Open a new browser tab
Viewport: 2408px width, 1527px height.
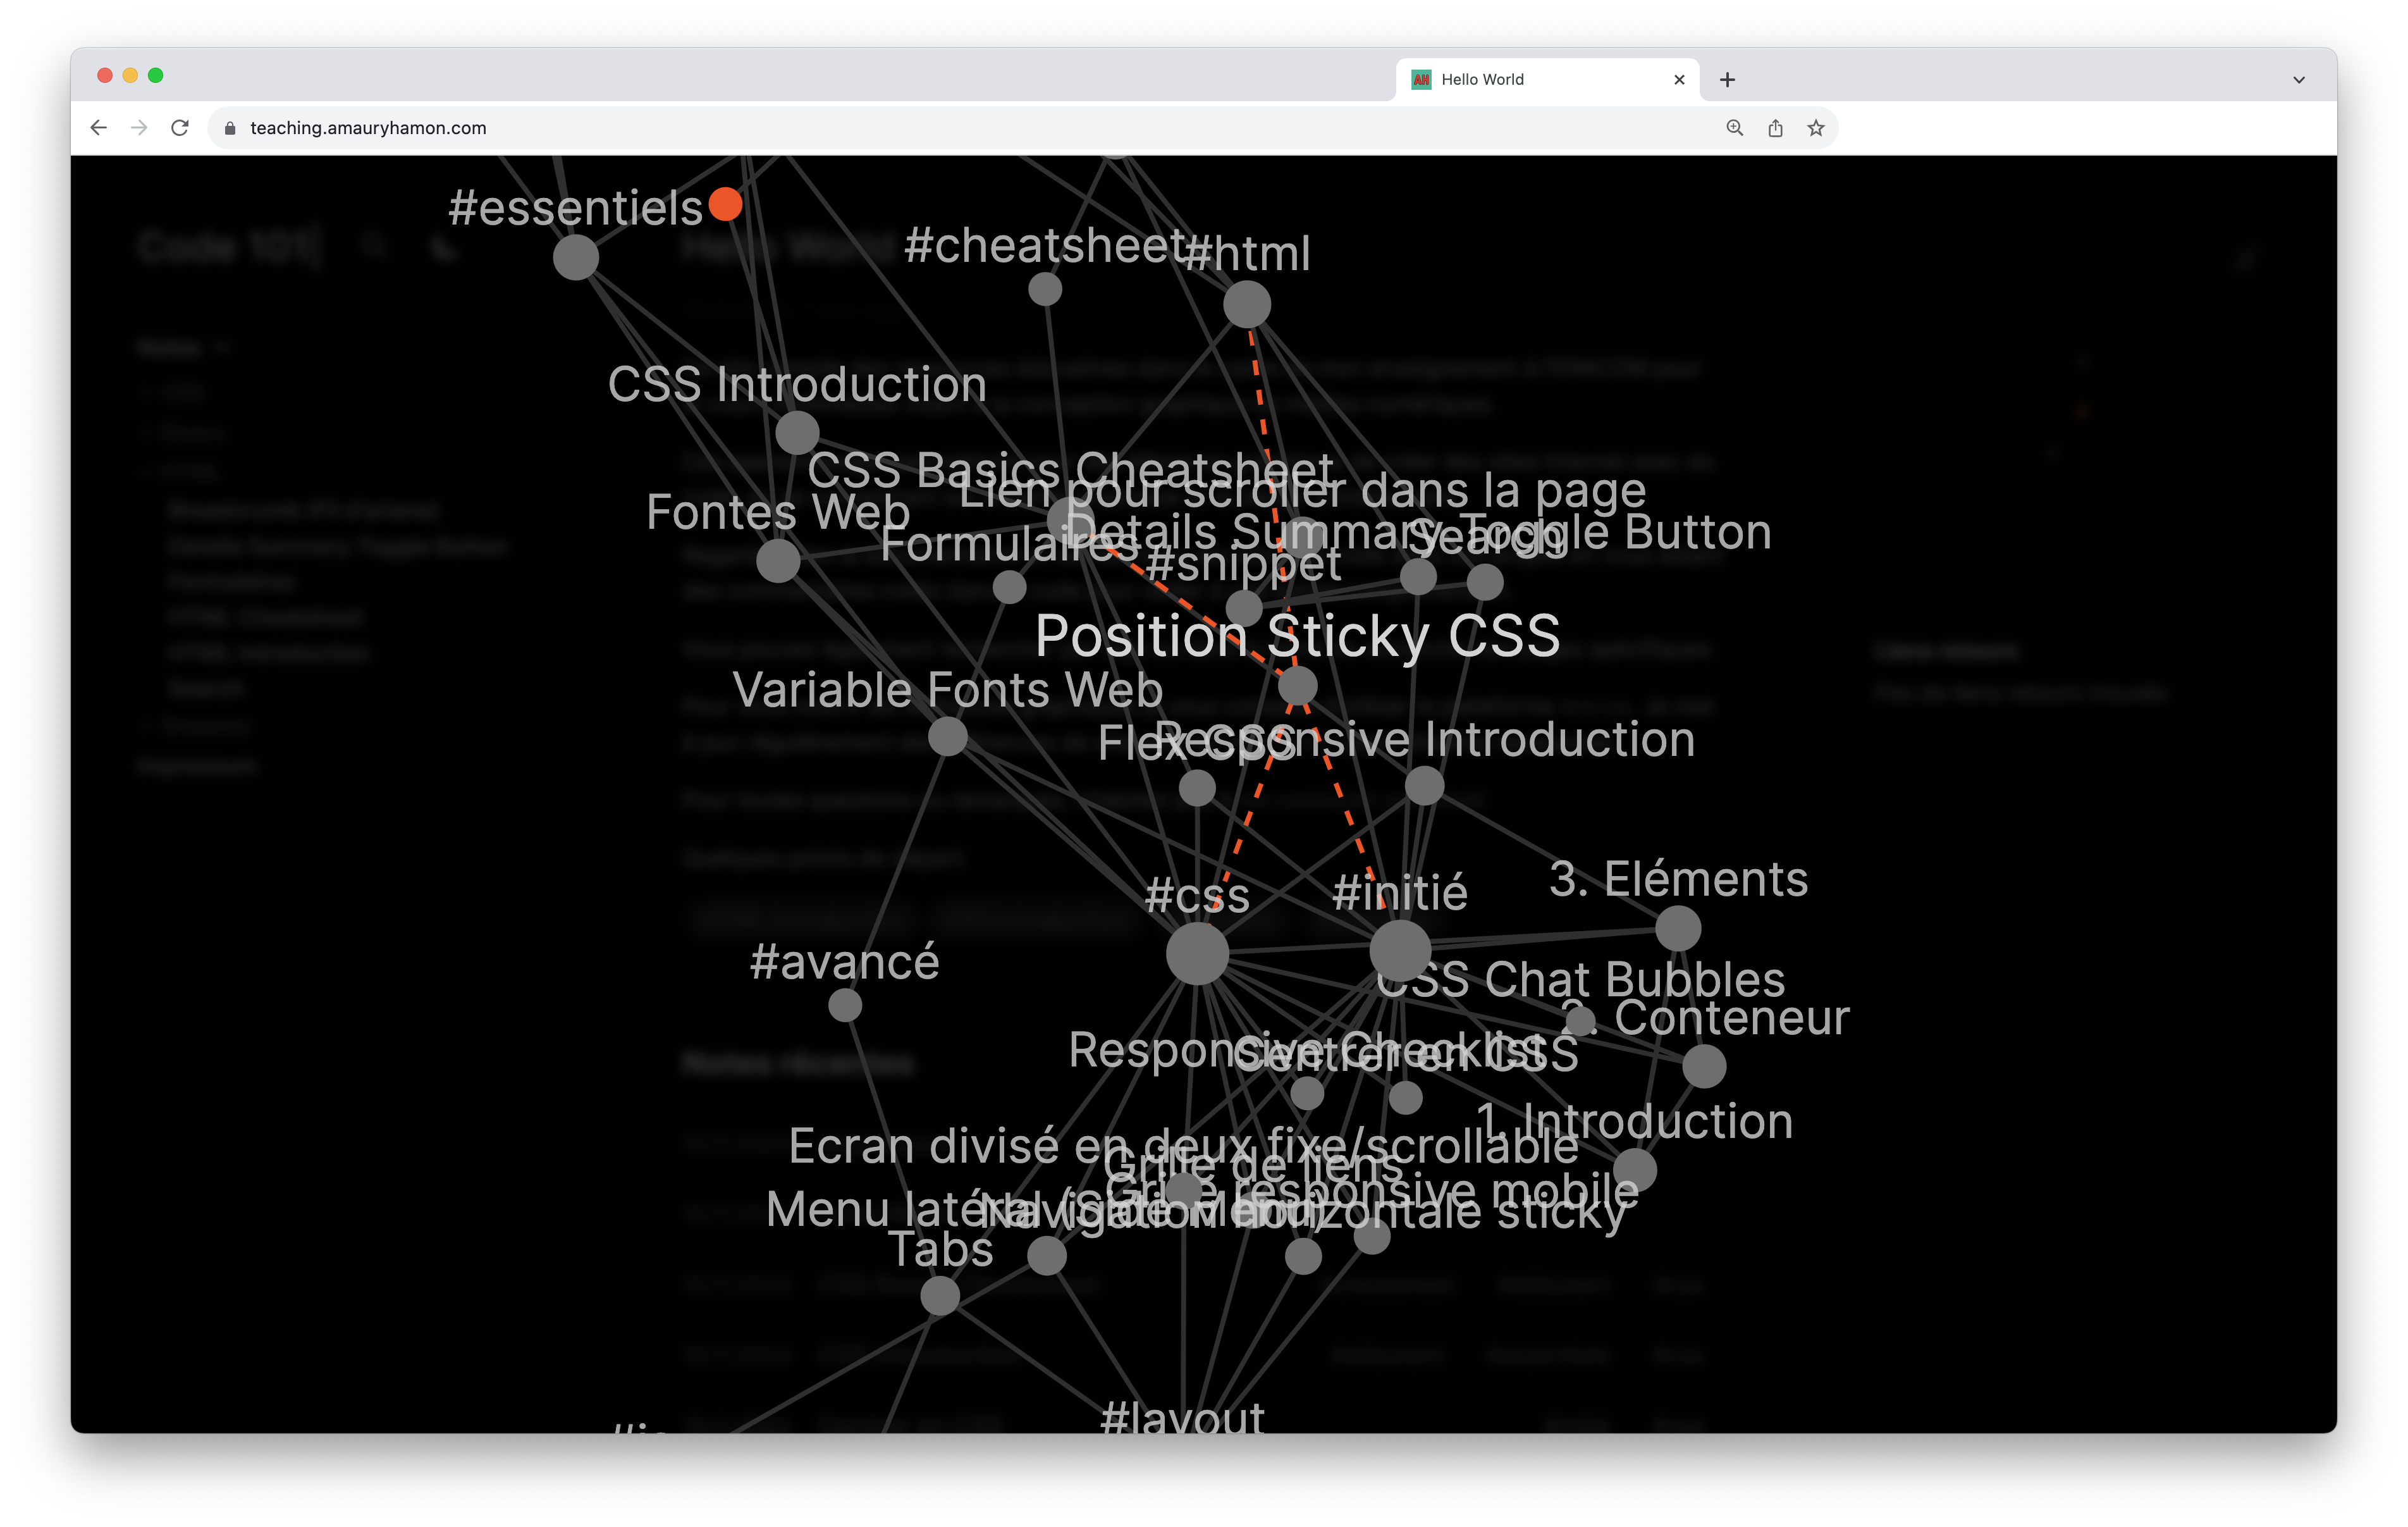[1727, 80]
